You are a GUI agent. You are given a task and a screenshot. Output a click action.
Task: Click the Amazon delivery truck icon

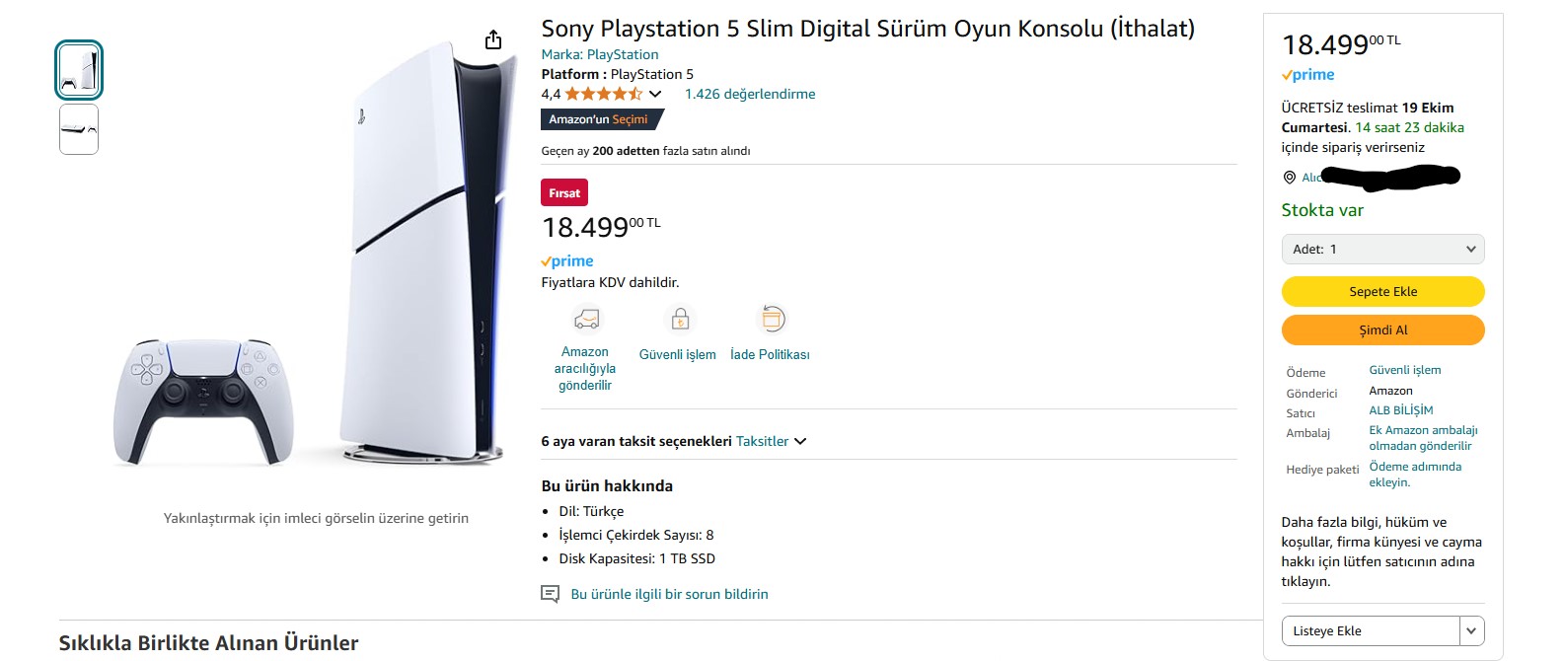tap(586, 320)
